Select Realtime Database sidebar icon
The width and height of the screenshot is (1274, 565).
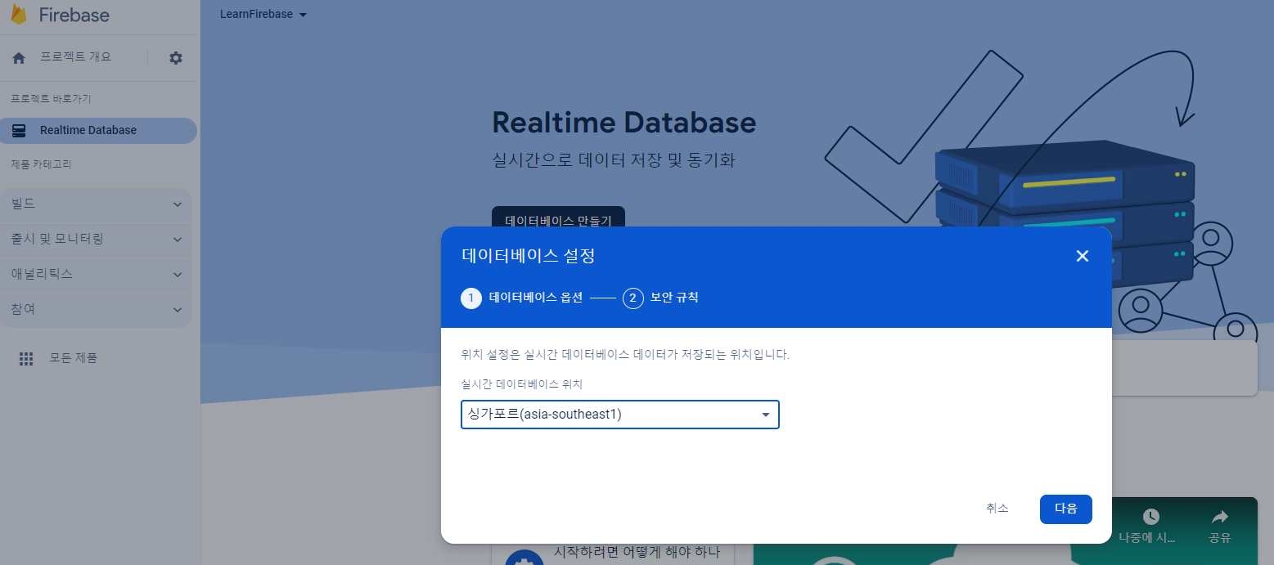(x=19, y=131)
